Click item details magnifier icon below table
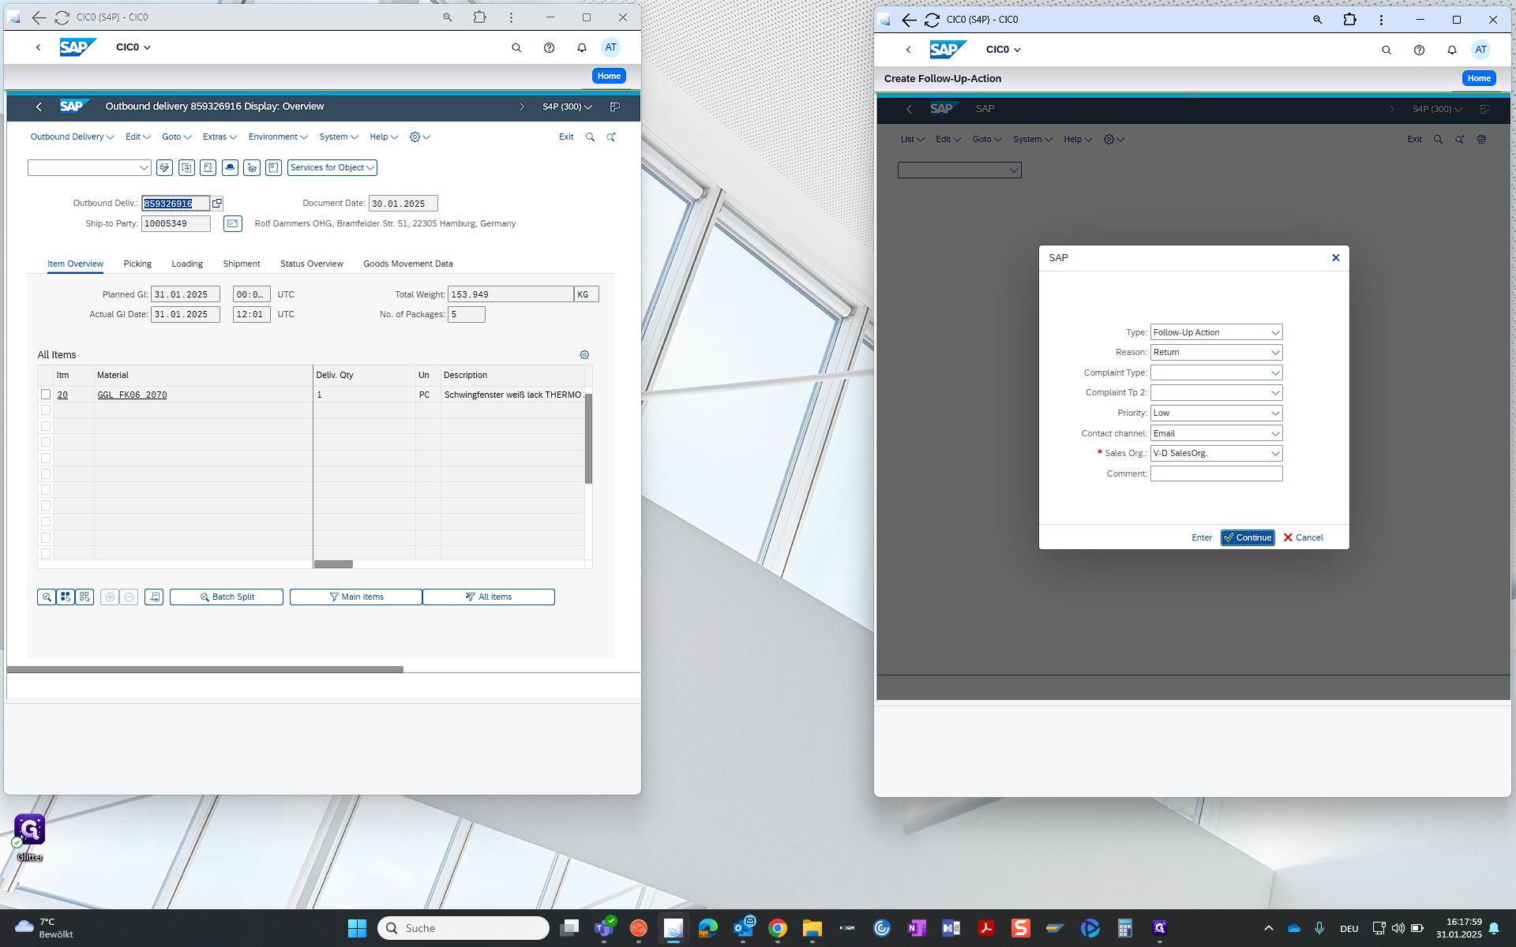Viewport: 1516px width, 947px height. pyautogui.click(x=47, y=597)
